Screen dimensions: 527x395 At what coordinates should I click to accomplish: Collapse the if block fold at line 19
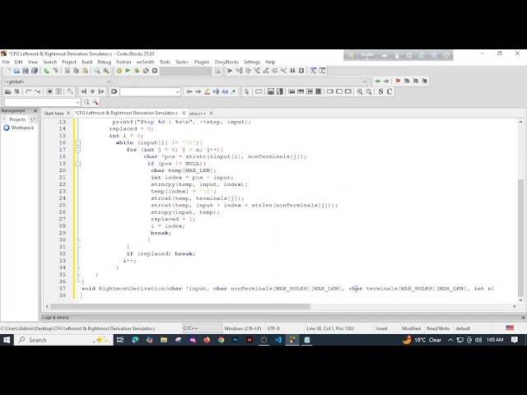[x=78, y=164]
